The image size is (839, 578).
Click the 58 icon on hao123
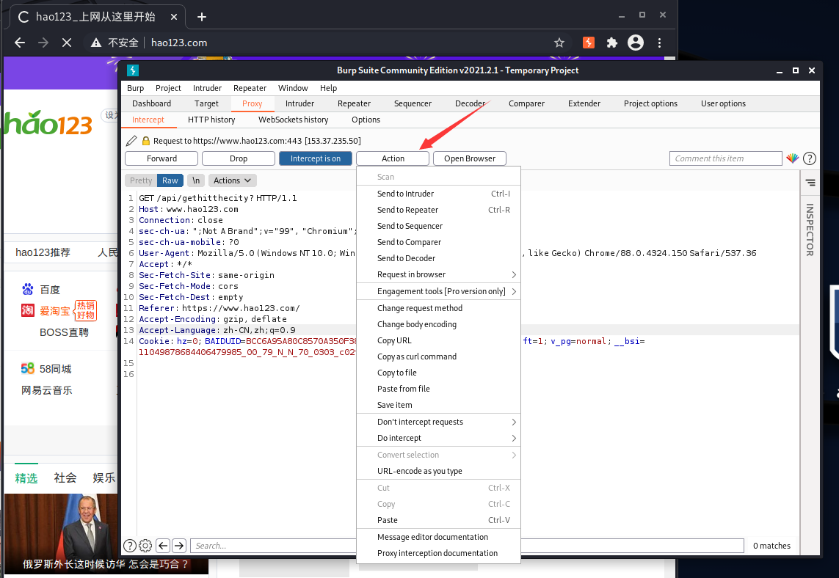[27, 368]
